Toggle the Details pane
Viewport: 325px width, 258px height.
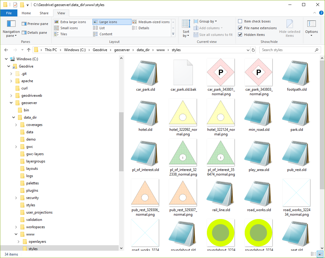click(x=34, y=33)
